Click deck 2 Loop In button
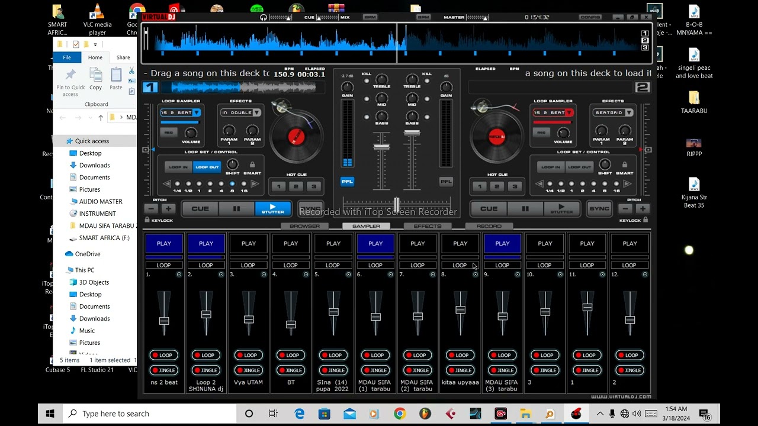Viewport: 758px width, 426px height. (551, 167)
